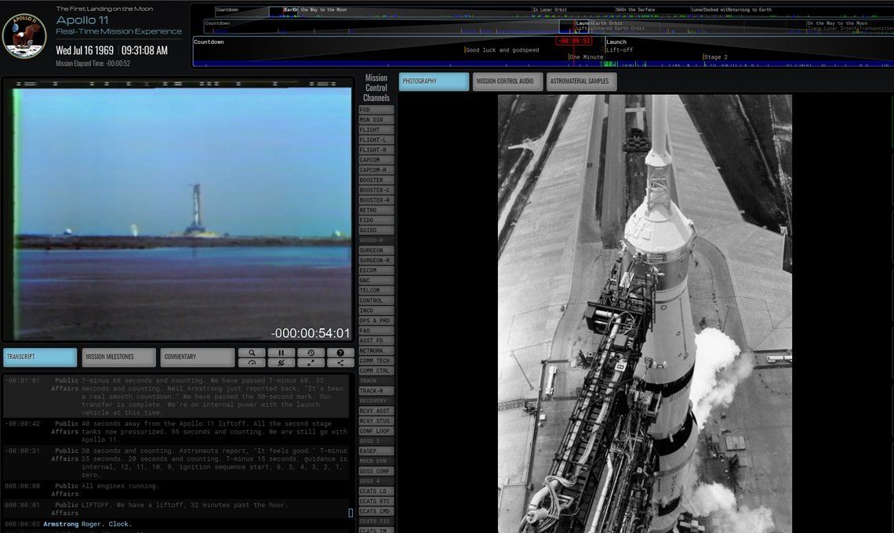Select the CCATS RTC channel
894x533 pixels.
pos(376,501)
